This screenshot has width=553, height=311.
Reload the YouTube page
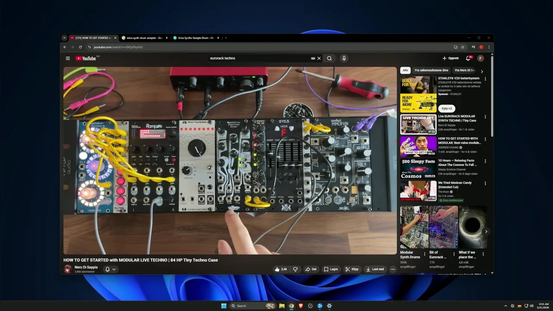tap(80, 47)
